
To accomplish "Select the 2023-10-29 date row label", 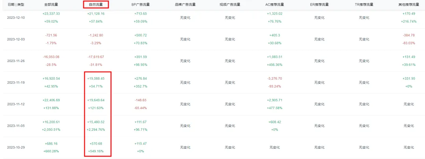I will [x=16, y=148].
